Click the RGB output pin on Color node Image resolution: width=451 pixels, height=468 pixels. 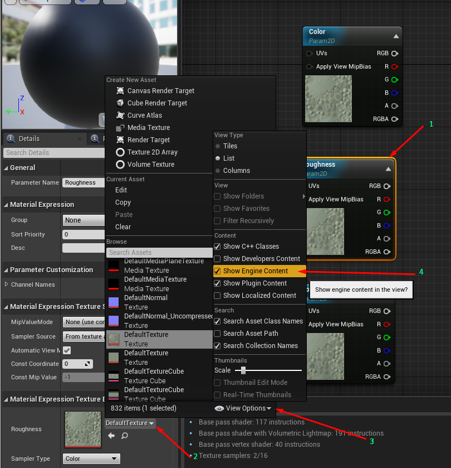click(395, 54)
